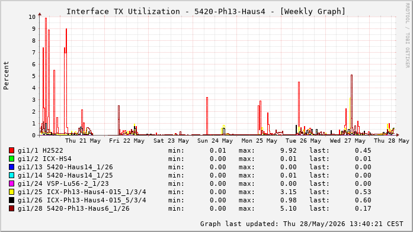Click the y-axis value 5

(34, 76)
